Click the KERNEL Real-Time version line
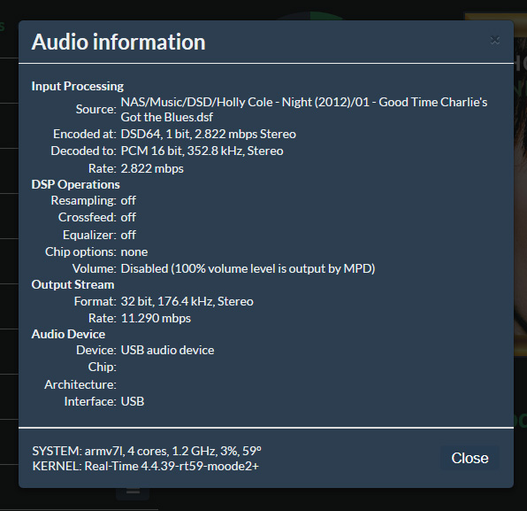 click(146, 466)
